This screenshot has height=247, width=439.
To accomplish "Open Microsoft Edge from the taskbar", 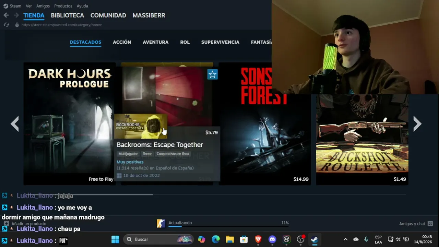I will (x=216, y=239).
